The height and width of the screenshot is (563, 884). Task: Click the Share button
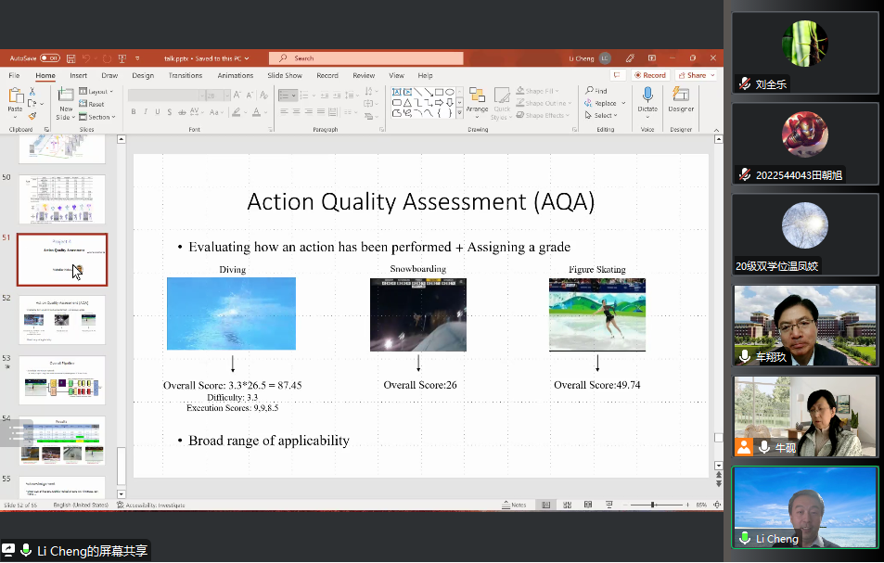tap(696, 75)
